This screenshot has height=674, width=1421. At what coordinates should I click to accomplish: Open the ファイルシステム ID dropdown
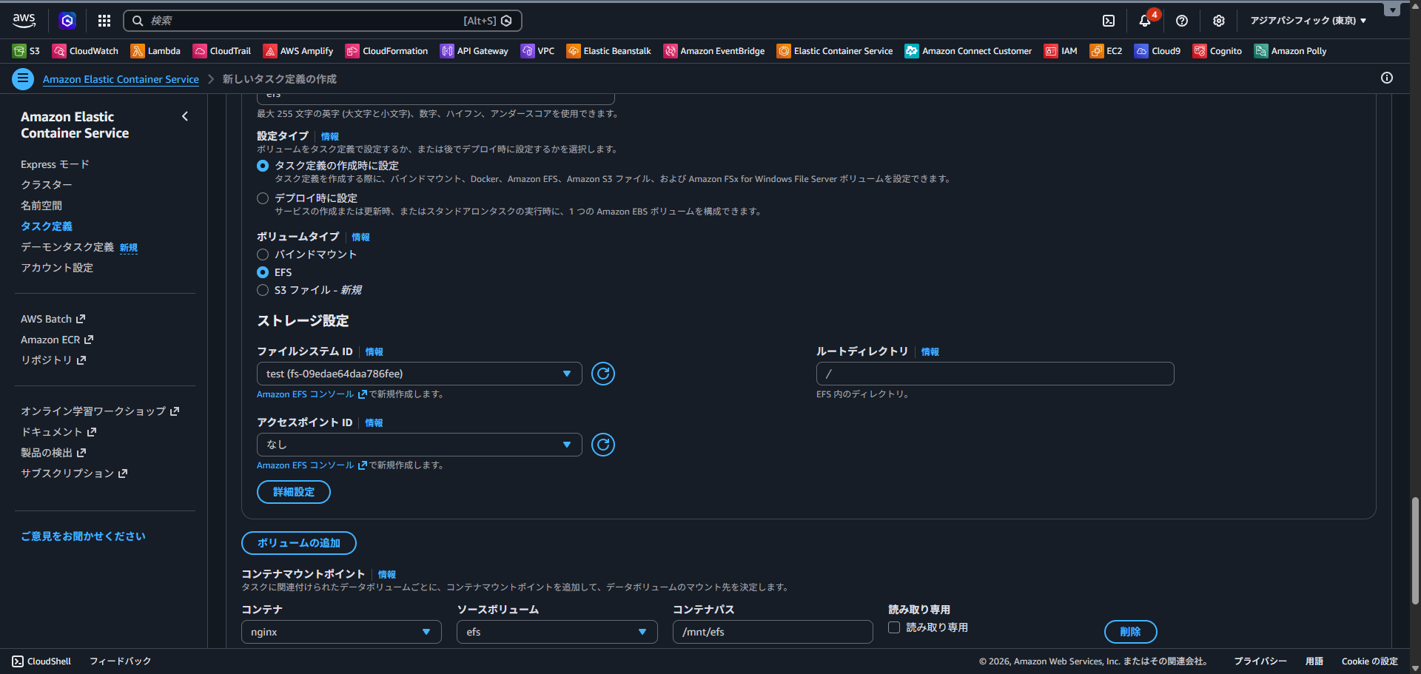pyautogui.click(x=420, y=374)
